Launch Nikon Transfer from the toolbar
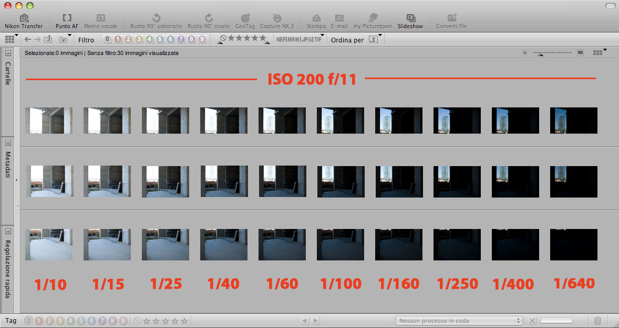The height and width of the screenshot is (328, 619). pyautogui.click(x=24, y=21)
